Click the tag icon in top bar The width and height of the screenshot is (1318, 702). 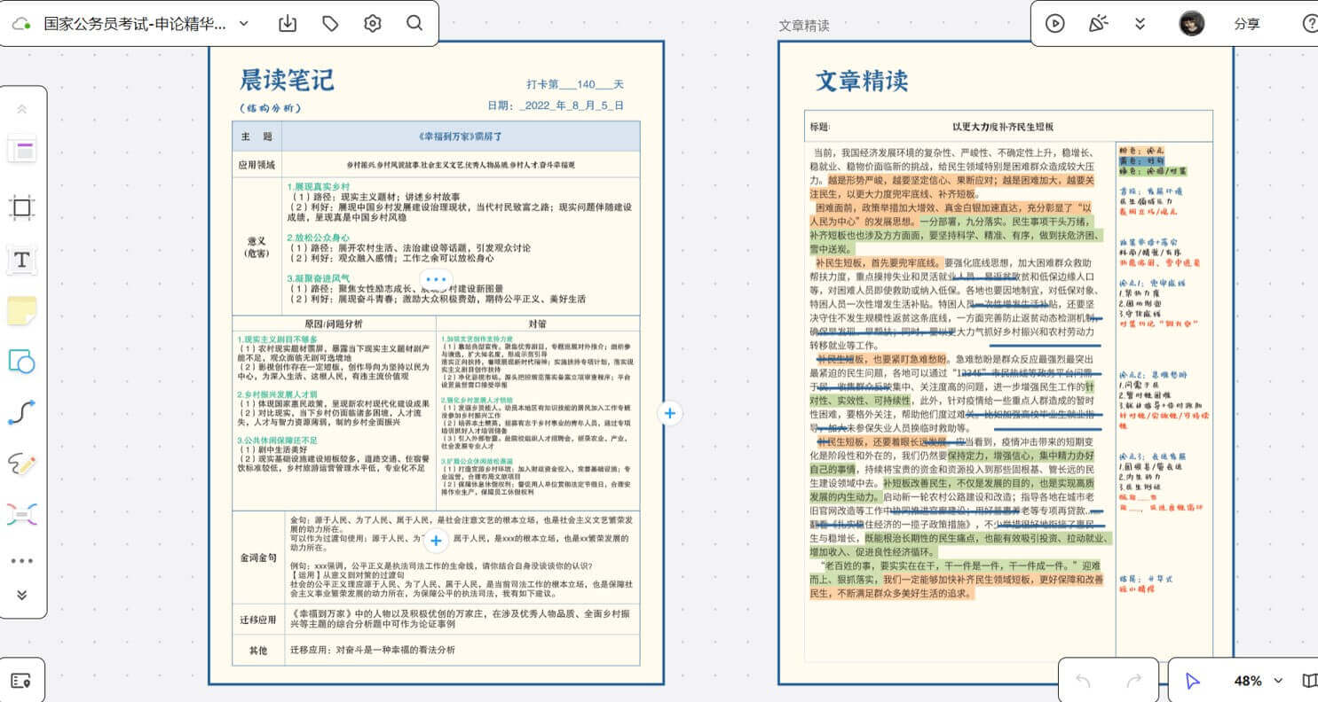[330, 24]
